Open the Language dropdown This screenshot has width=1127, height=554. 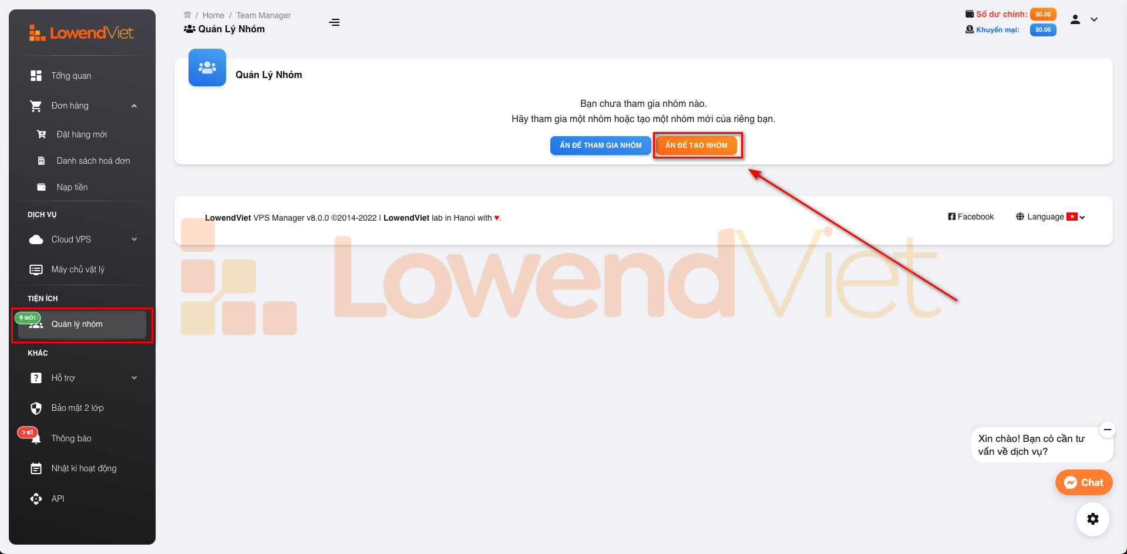tap(1051, 217)
